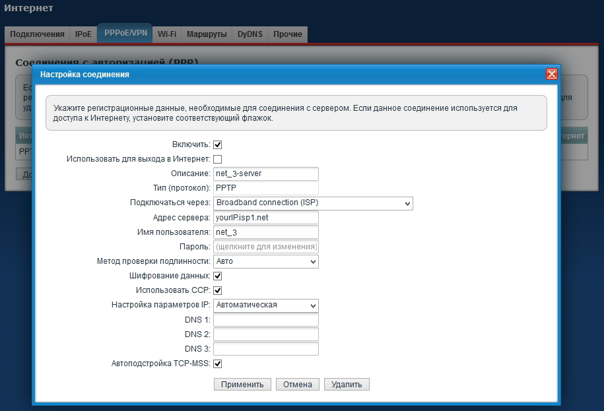Toggle the Включить checkbox

click(217, 144)
